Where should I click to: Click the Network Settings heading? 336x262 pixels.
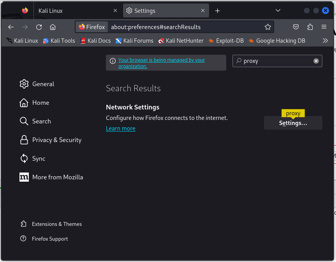133,107
